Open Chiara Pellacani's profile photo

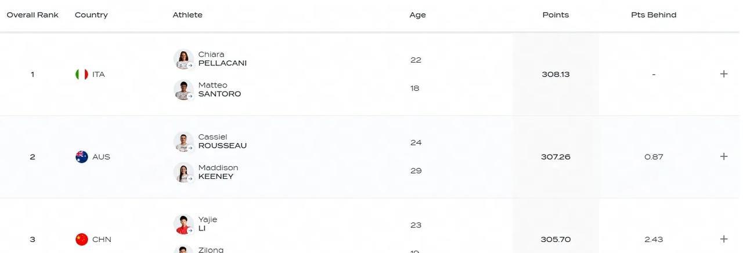tap(183, 59)
